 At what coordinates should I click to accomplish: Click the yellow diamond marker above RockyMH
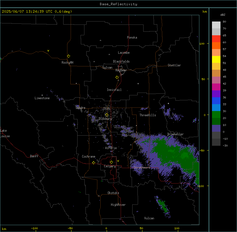click(68, 56)
